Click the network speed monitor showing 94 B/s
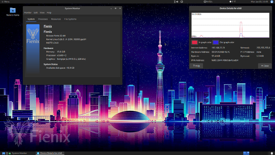This screenshot has width=275, height=155. 208,2
